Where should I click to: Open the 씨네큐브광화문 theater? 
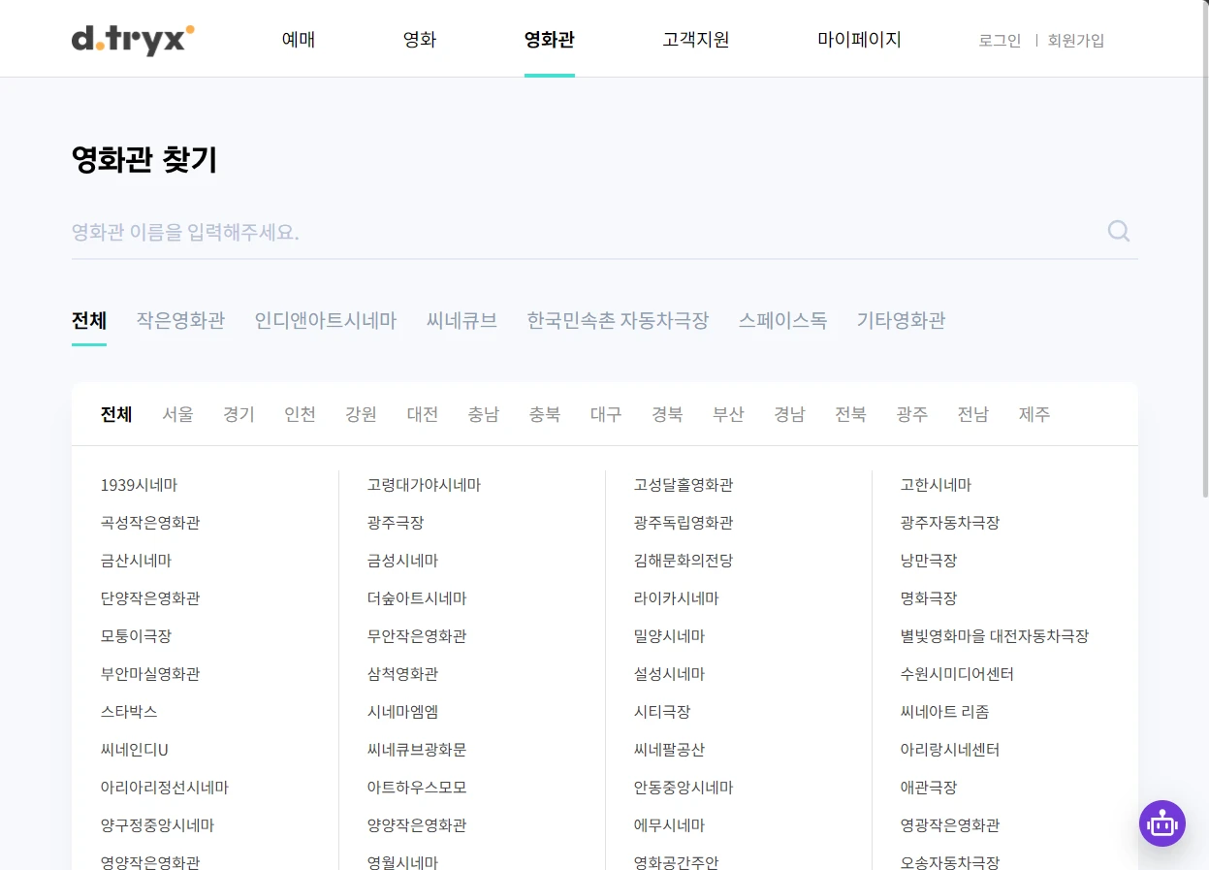coord(417,750)
